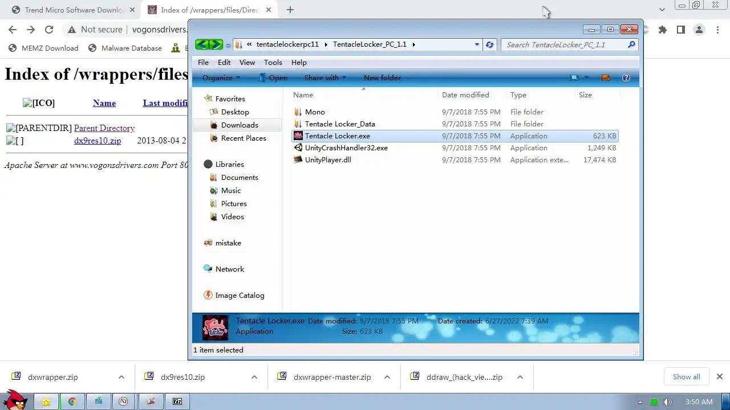Open a new Chrome tab
The width and height of the screenshot is (730, 410).
point(290,10)
